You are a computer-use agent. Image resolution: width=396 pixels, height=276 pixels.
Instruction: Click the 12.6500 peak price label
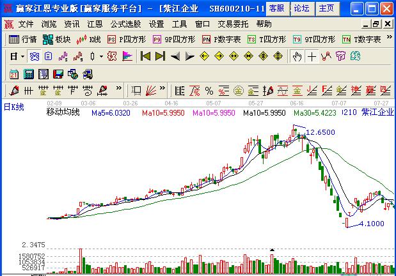(321, 132)
